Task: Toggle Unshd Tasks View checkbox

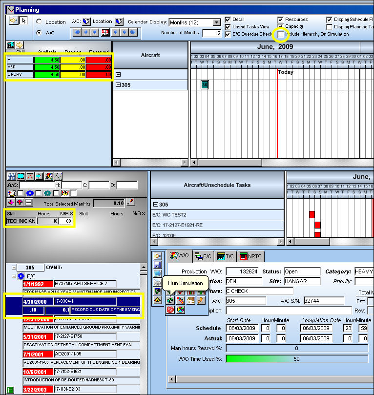Action: 228,27
